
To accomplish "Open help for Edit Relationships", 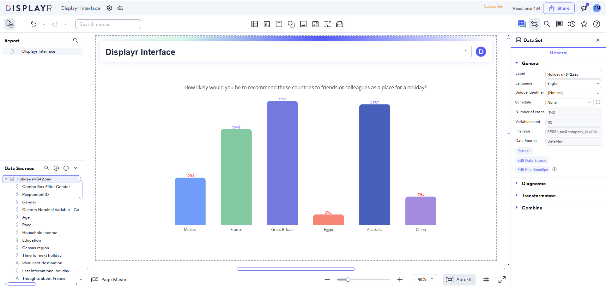I will (554, 170).
